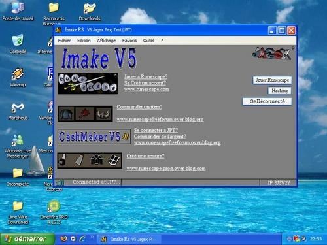Click the IP status bar entry
The height and width of the screenshot is (245, 327).
(279, 183)
